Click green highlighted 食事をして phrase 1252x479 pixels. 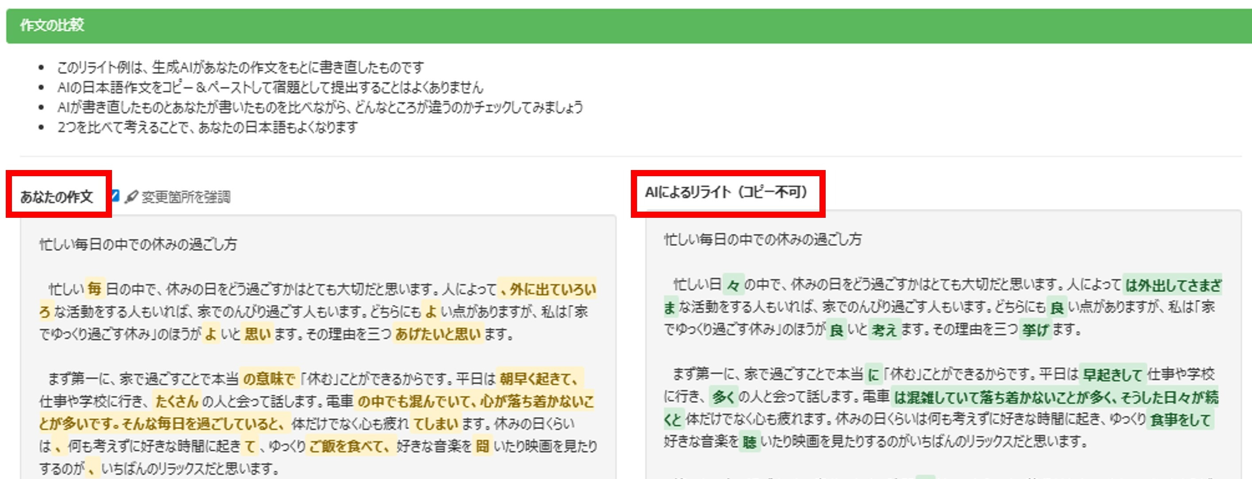click(1180, 420)
